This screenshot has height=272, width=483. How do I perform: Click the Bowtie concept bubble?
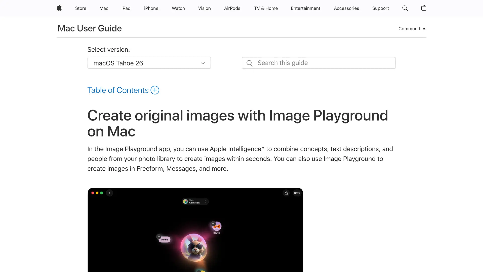(217, 227)
